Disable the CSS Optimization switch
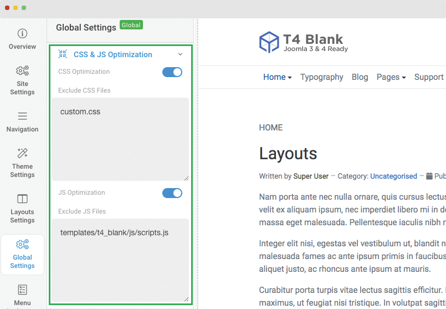 172,72
